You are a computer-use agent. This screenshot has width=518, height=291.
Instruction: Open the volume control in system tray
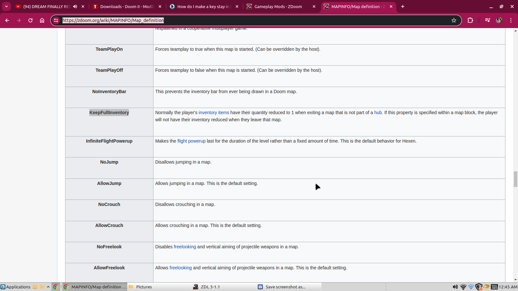pos(455,287)
